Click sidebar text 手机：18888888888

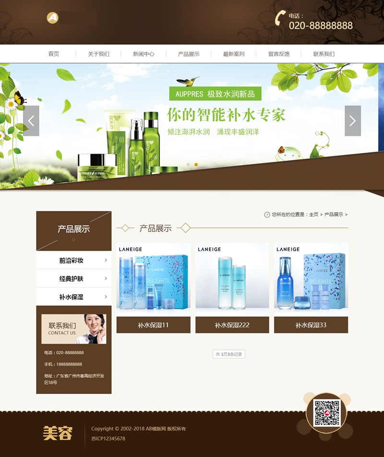pyautogui.click(x=63, y=364)
